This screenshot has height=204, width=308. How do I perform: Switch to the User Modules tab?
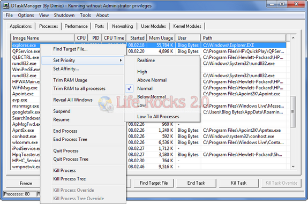click(x=153, y=26)
